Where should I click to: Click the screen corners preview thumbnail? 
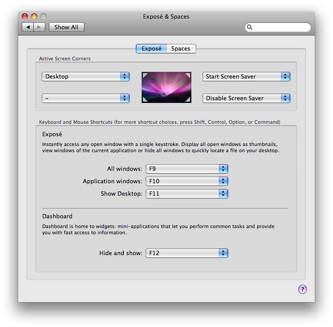(166, 87)
